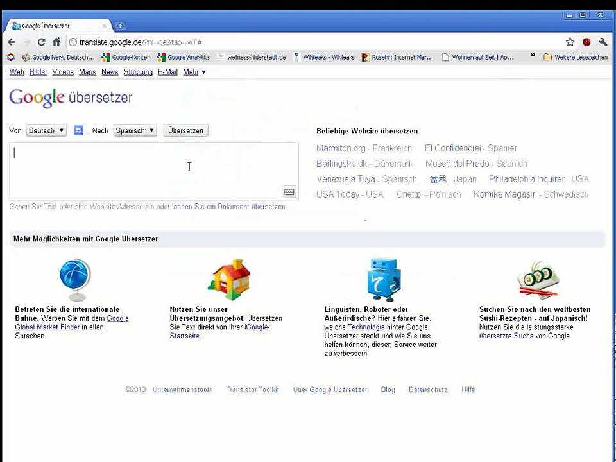
Task: Go back with the browser back arrow
Action: (x=12, y=42)
